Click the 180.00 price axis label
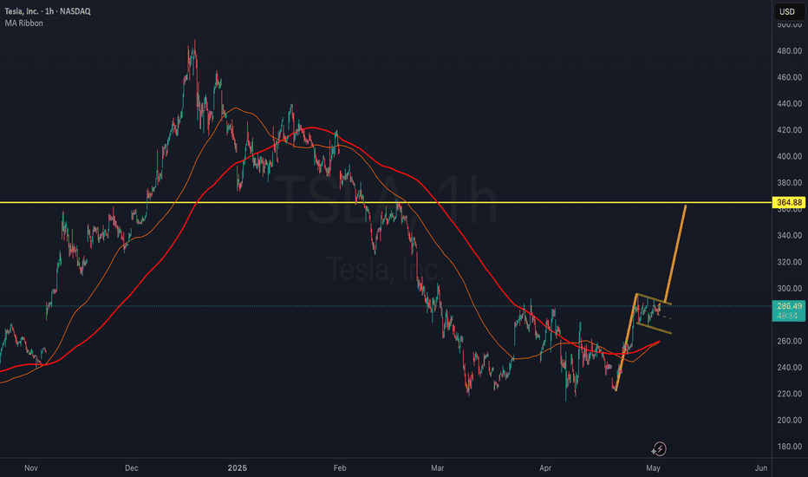 point(789,447)
